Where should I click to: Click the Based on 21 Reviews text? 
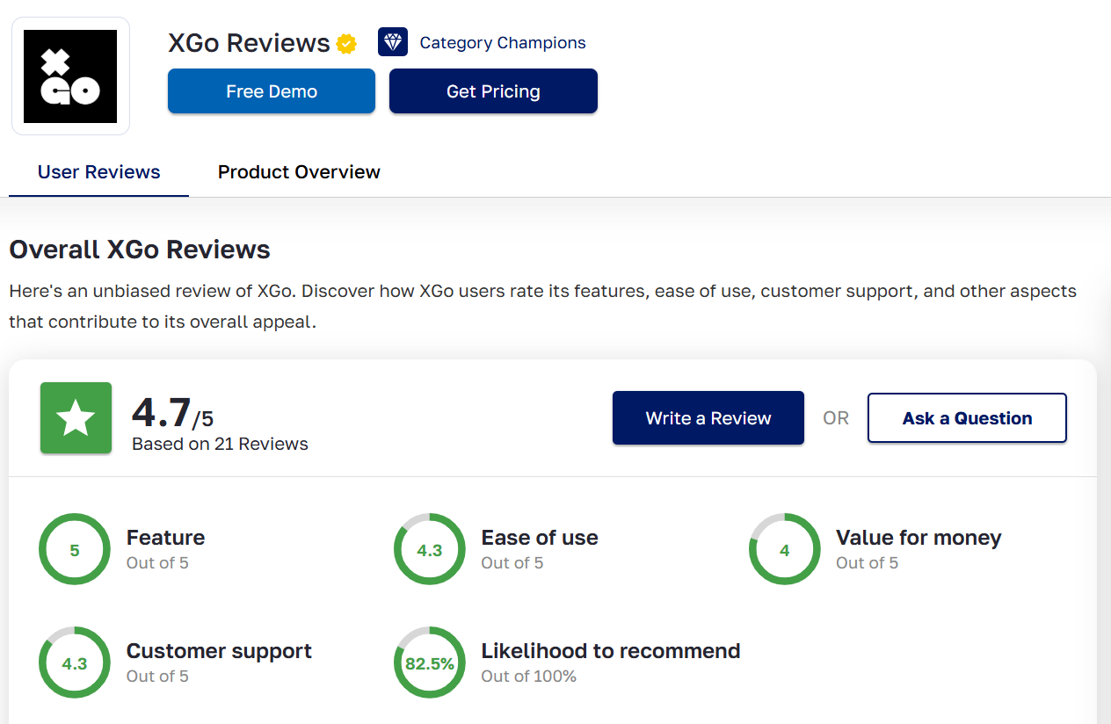coord(220,445)
